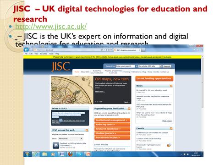220x165 pixels.
Task: Click the Events RSS feed icon
Action: point(171,128)
